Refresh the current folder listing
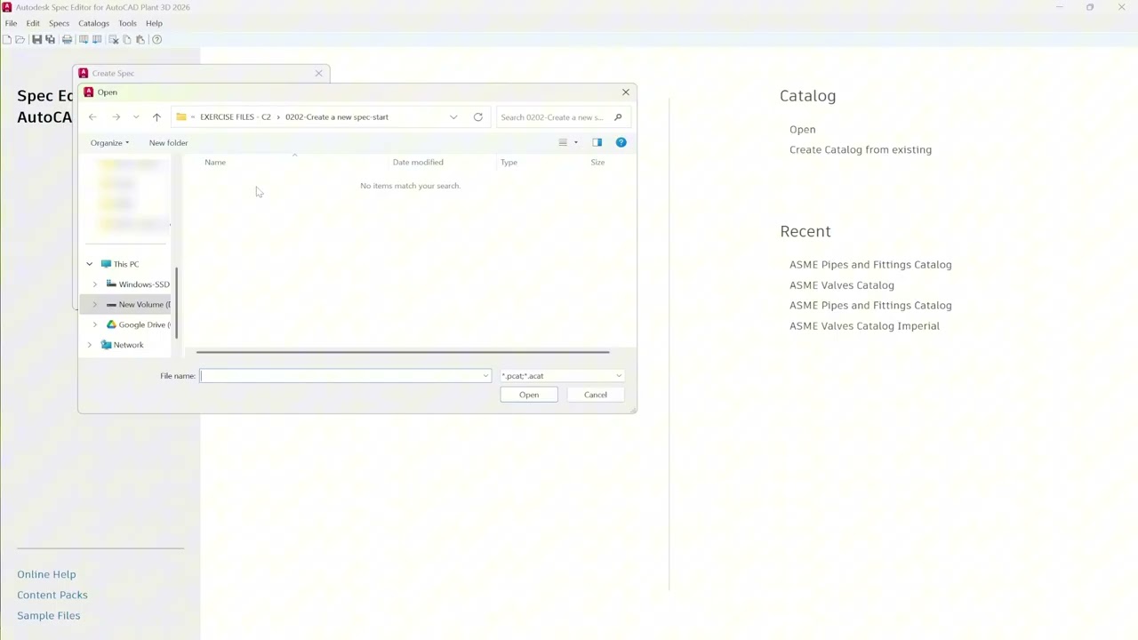This screenshot has width=1138, height=640. pos(478,117)
